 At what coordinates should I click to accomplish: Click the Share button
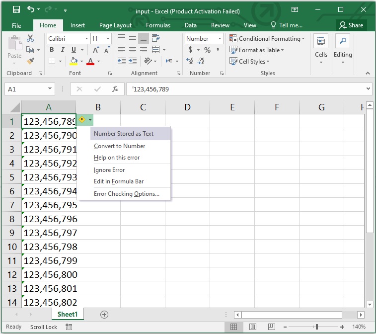pyautogui.click(x=351, y=25)
